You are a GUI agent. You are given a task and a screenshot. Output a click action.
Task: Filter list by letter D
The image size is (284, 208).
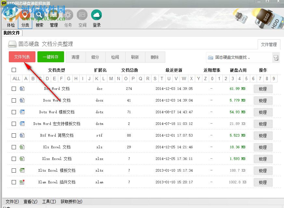pyautogui.click(x=47, y=79)
